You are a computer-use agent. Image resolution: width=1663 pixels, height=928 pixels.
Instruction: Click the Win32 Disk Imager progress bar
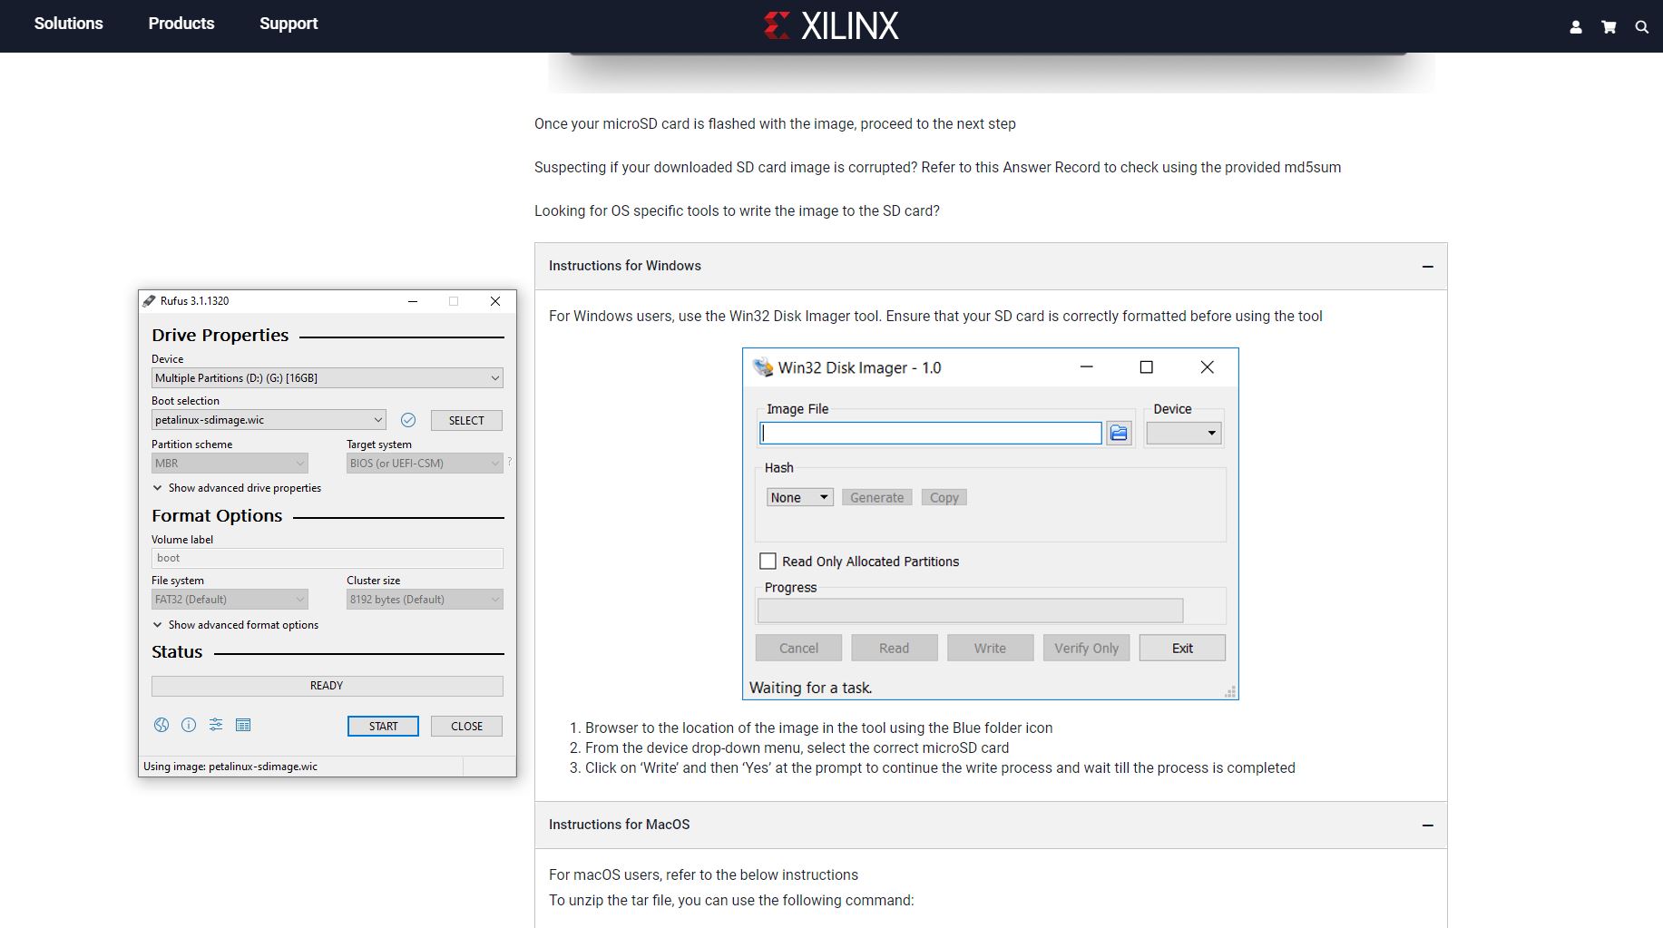click(970, 611)
